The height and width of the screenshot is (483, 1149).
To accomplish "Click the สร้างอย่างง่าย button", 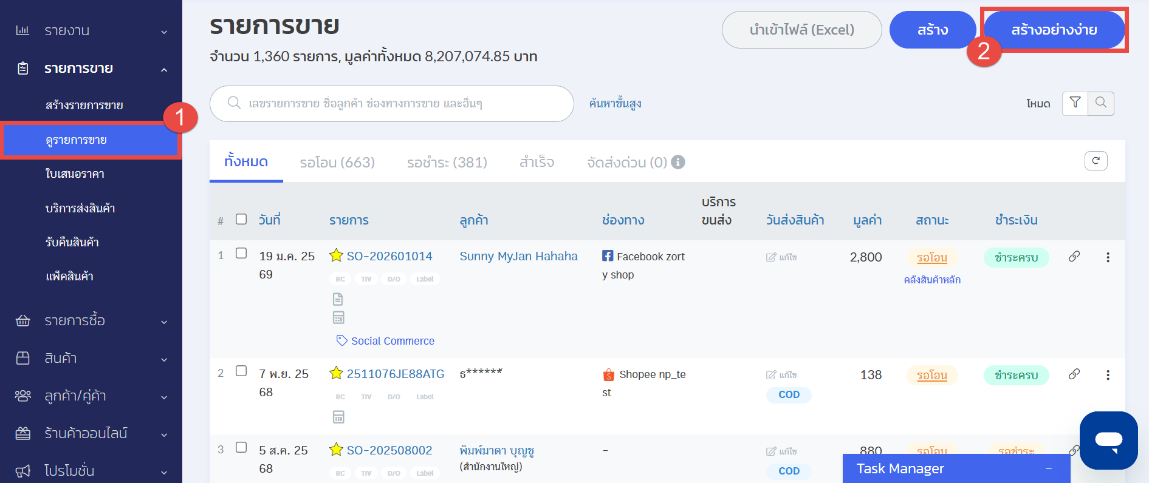I will [x=1054, y=30].
